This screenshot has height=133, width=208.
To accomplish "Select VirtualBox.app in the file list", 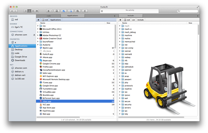I will pyautogui.click(x=75, y=92).
